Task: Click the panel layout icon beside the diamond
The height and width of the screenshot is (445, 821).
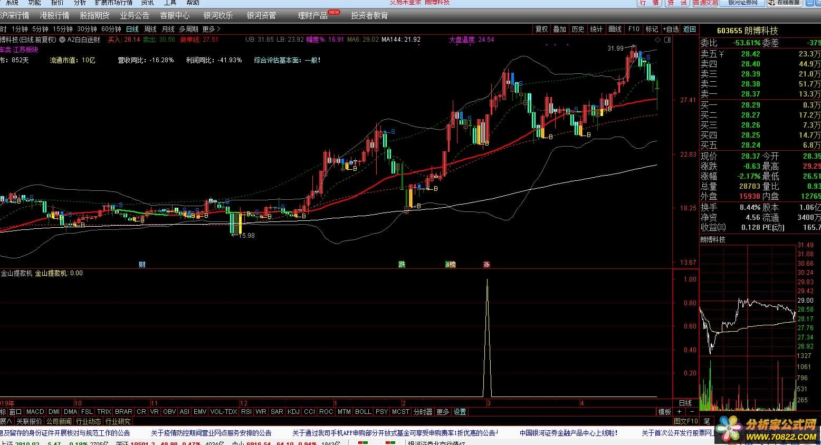Action: click(667, 40)
